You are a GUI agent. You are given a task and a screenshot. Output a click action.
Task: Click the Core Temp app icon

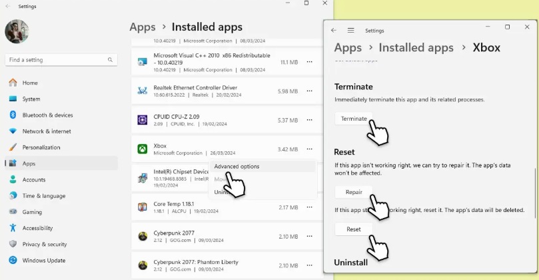coord(143,207)
